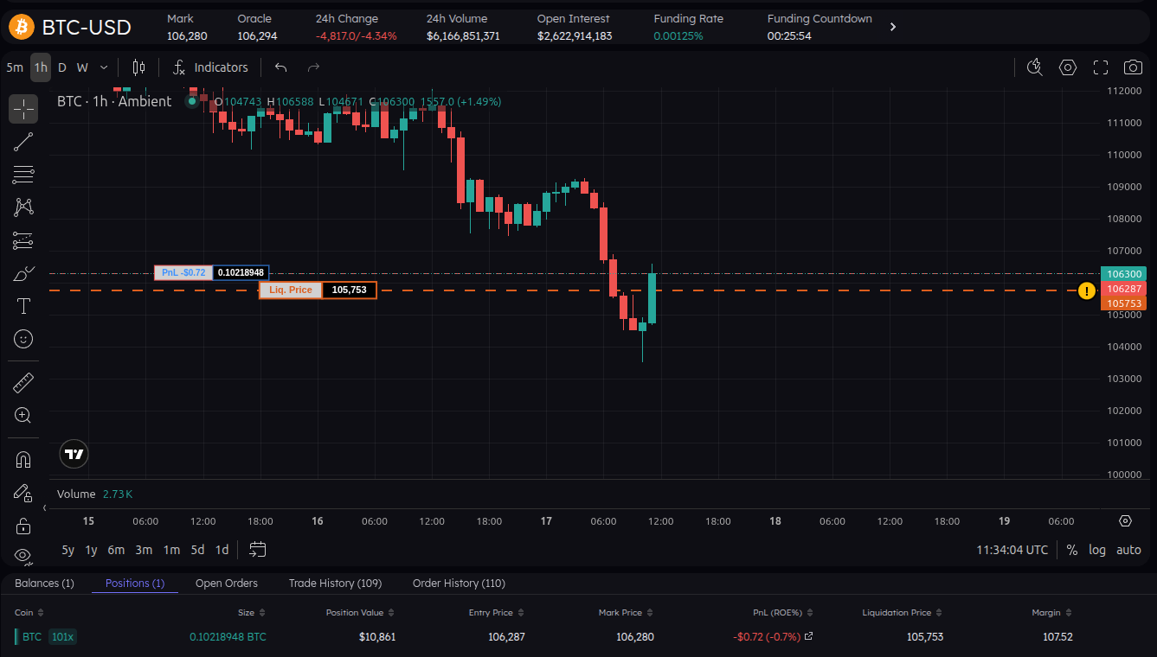Viewport: 1157px width, 657px height.
Task: Switch chart to 1d range shortcut
Action: point(222,549)
